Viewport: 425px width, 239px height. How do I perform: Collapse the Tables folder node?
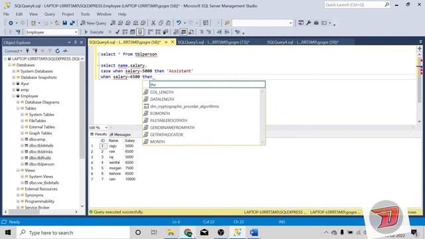(18, 108)
